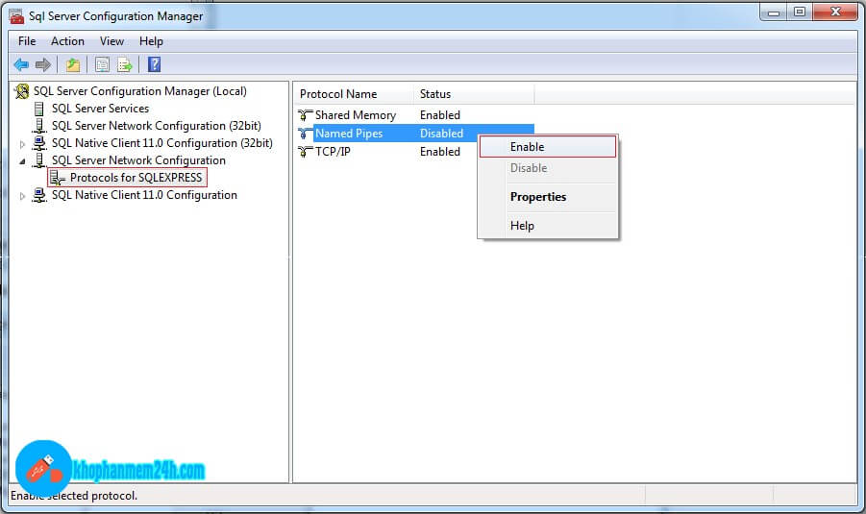
Task: Select SQL Server Services in the tree
Action: click(100, 109)
